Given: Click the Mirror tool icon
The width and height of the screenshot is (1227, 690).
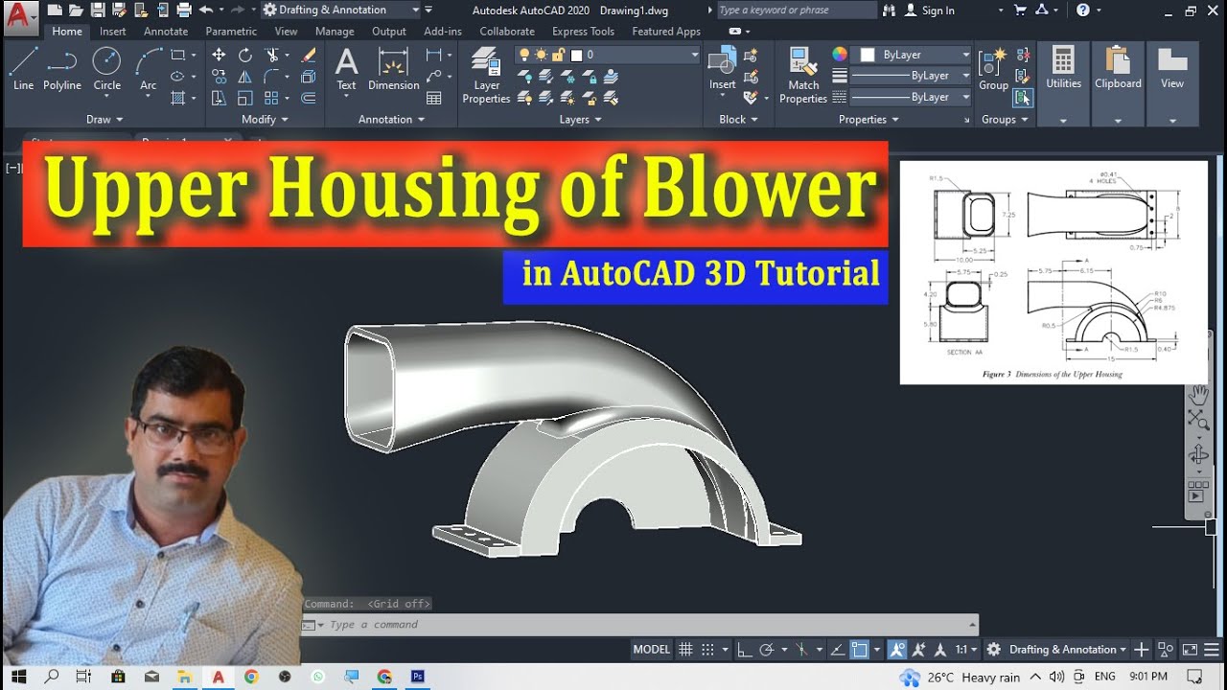Looking at the screenshot, I should coord(245,77).
